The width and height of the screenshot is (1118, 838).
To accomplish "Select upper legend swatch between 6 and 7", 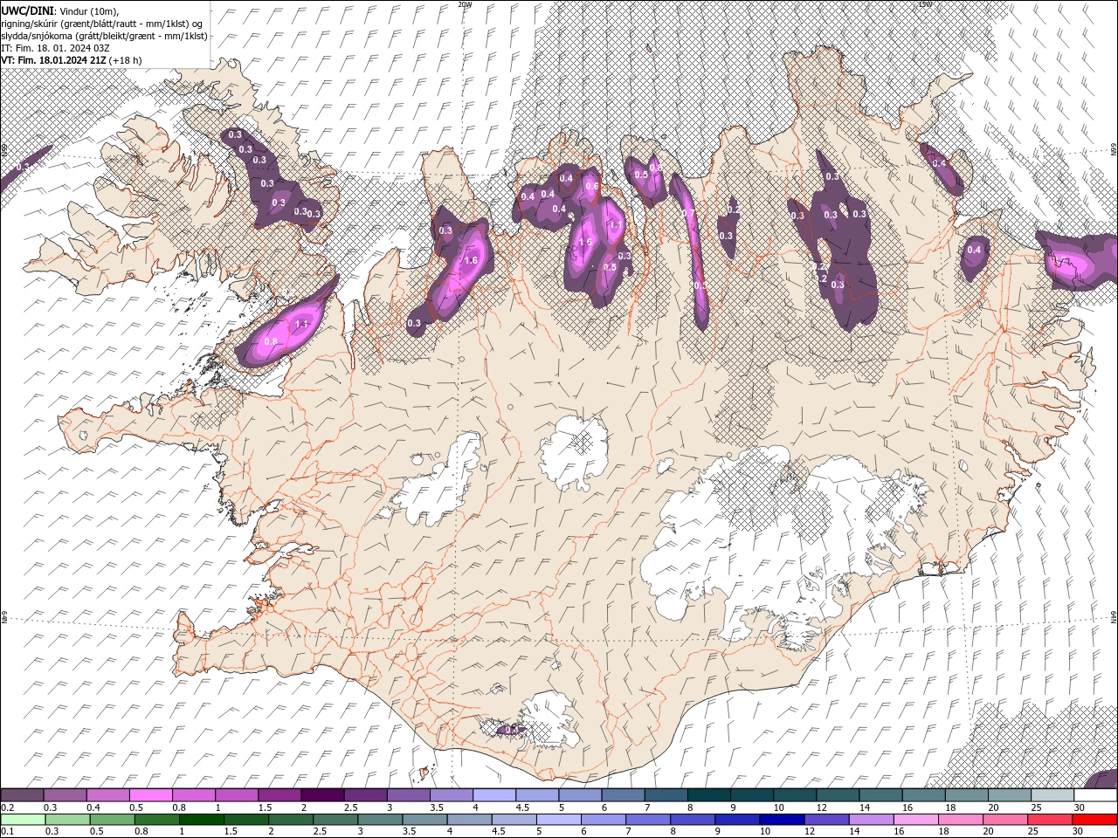I will point(622,795).
